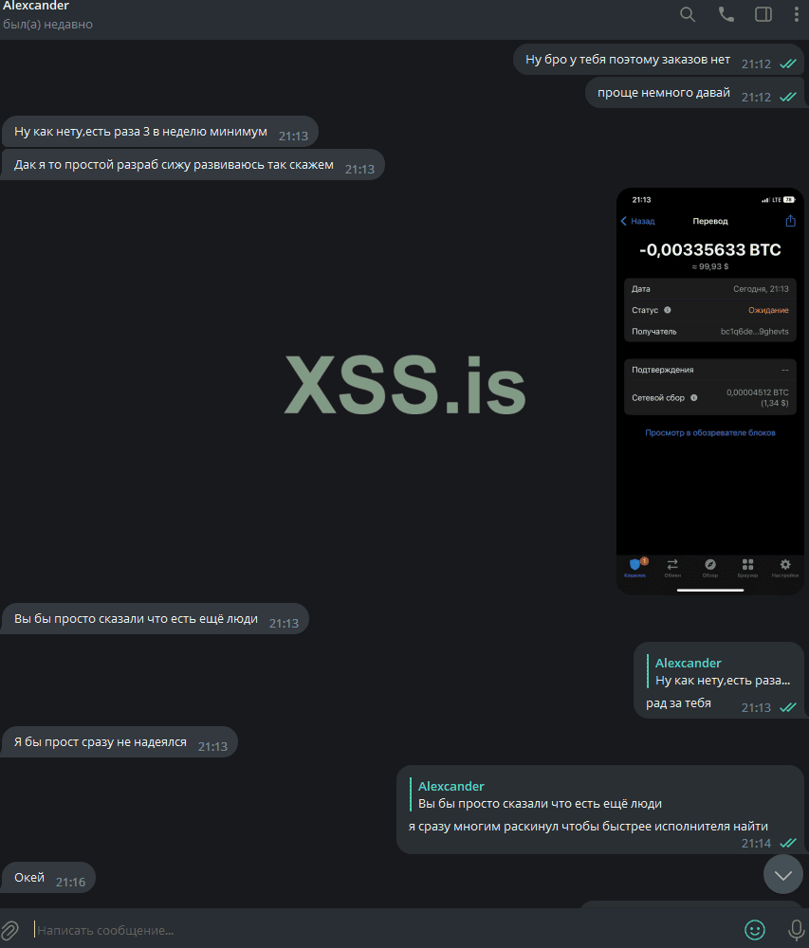
Task: Click message 'Я бы прост сразу не надеялся'
Action: 120,742
